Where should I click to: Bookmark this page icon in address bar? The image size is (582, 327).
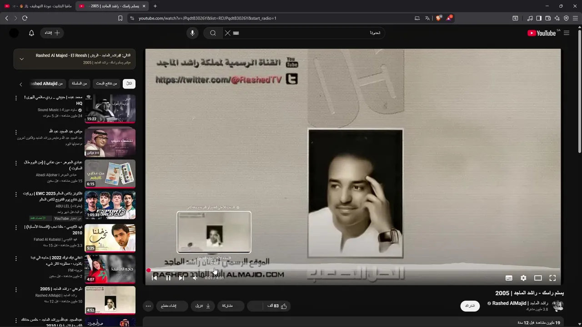tap(120, 18)
